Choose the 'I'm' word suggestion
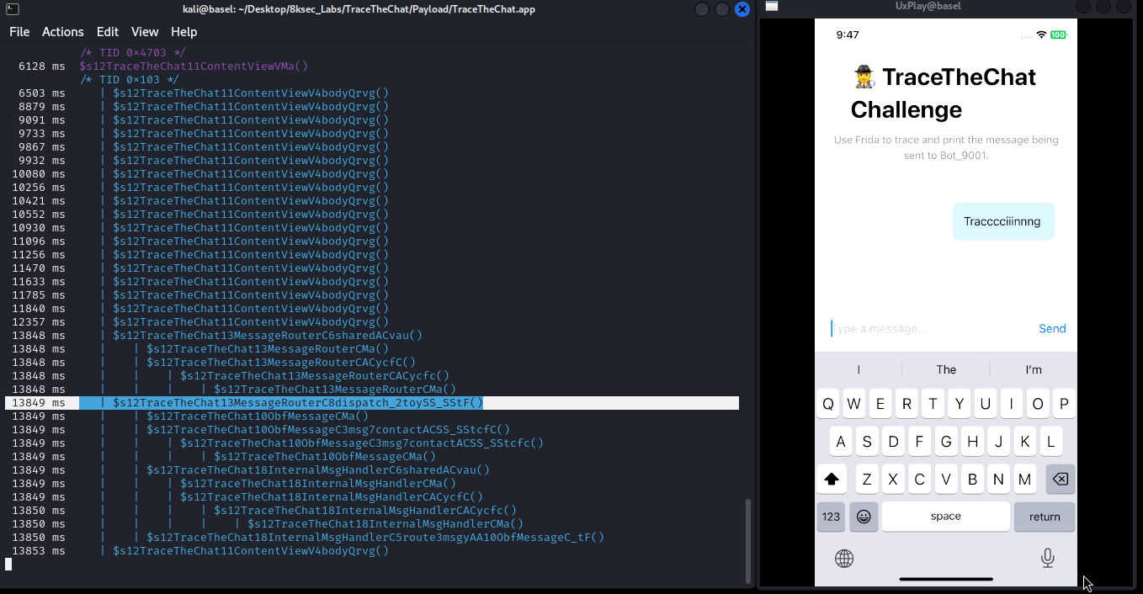Image resolution: width=1143 pixels, height=594 pixels. pos(1034,369)
